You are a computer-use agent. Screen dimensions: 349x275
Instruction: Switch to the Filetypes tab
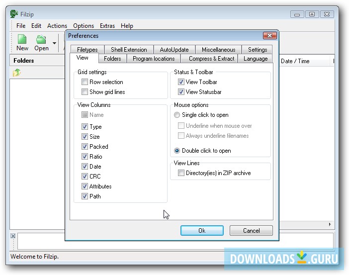pos(87,49)
